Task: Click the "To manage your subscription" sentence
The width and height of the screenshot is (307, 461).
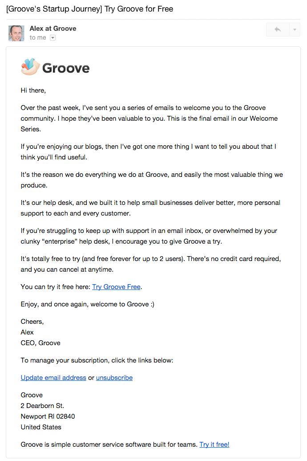Action: (x=97, y=360)
